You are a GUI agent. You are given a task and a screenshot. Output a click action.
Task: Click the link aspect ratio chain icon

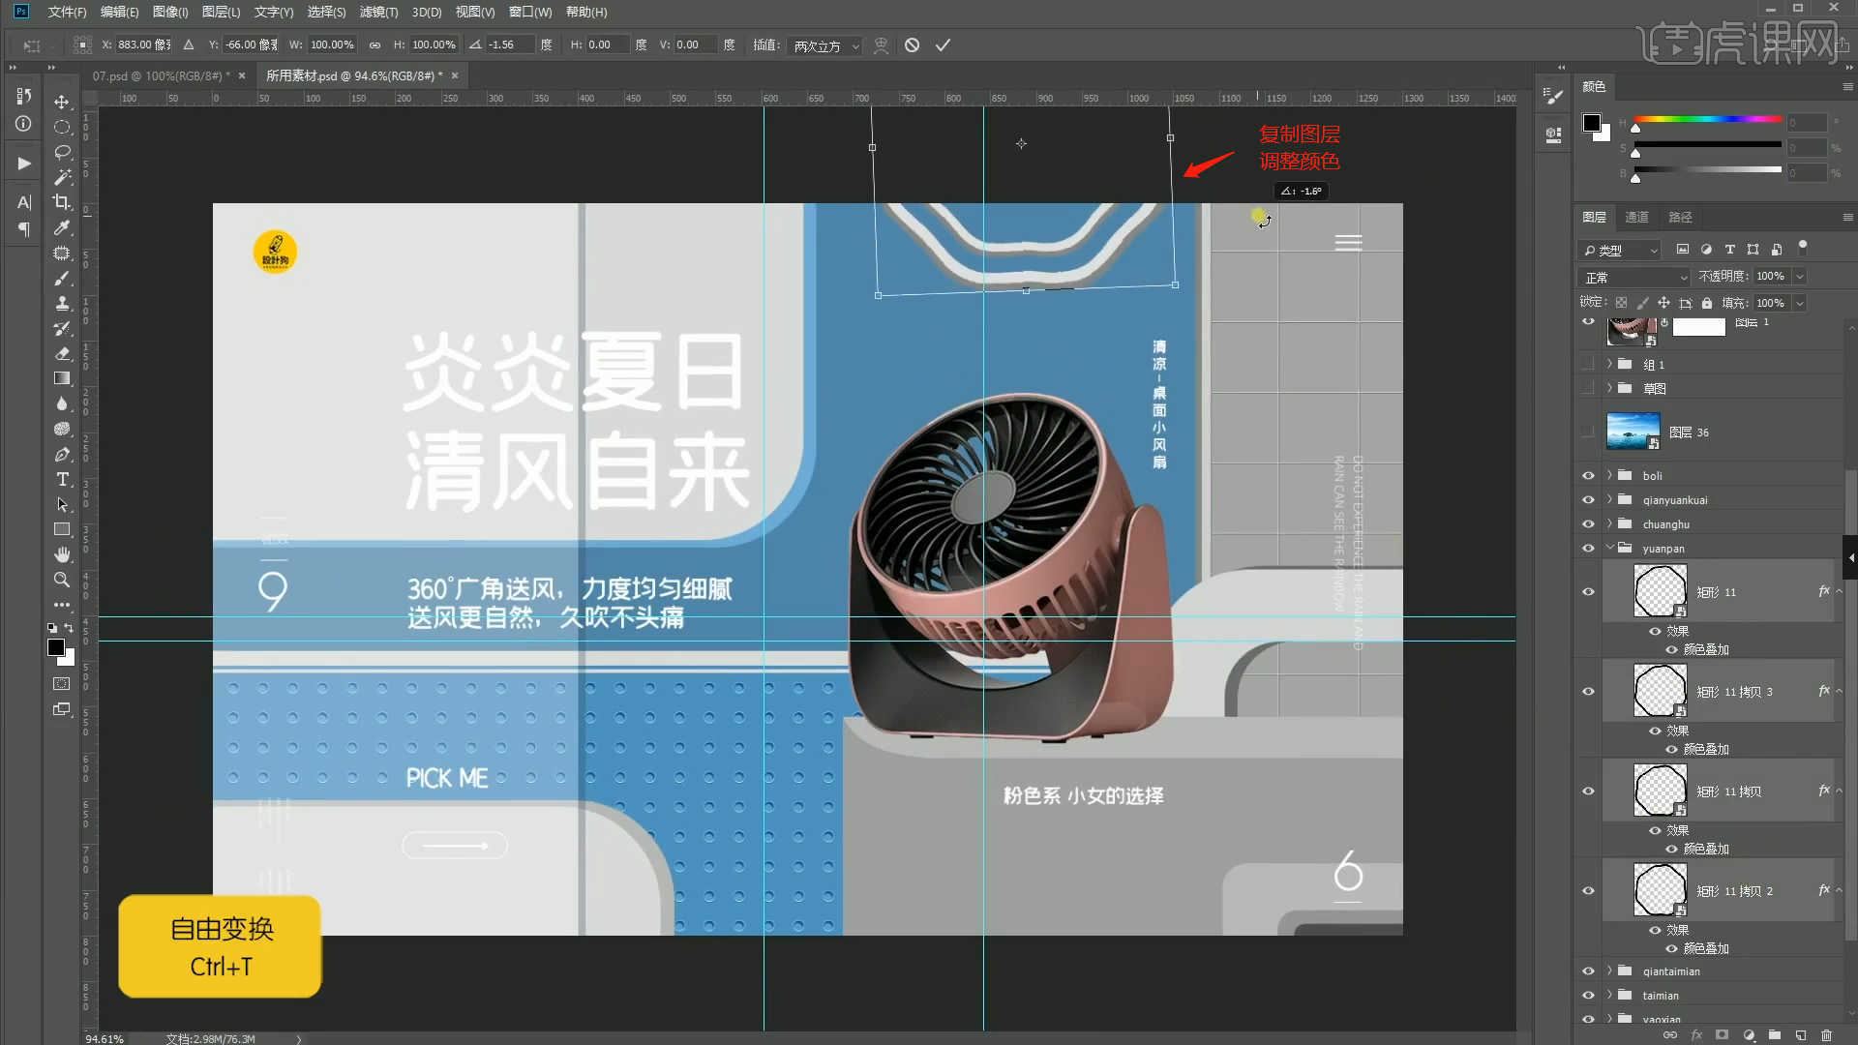pyautogui.click(x=375, y=45)
